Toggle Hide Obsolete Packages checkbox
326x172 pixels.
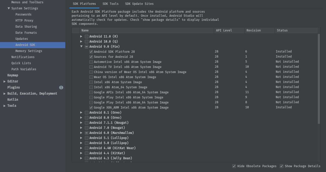click(234, 166)
